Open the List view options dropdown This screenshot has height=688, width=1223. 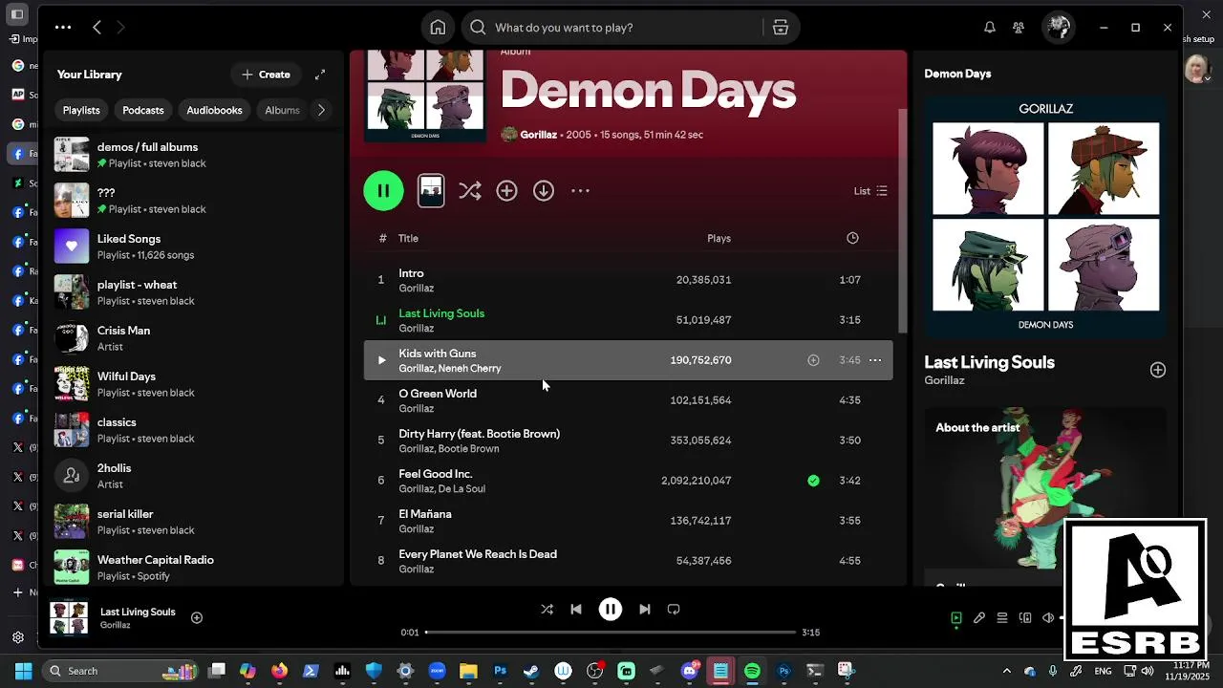[x=870, y=191]
